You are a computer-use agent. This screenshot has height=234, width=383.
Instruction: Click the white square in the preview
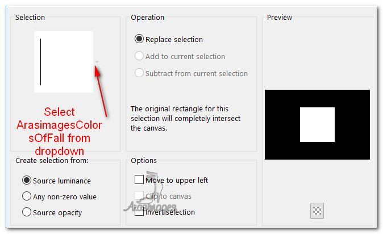point(317,125)
